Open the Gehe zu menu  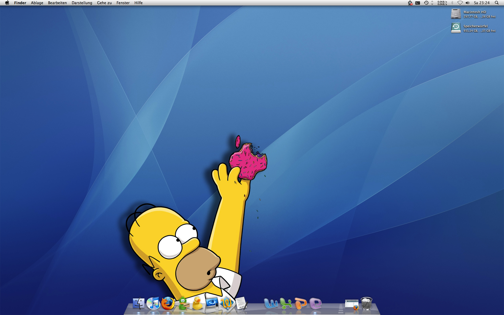(x=104, y=3)
